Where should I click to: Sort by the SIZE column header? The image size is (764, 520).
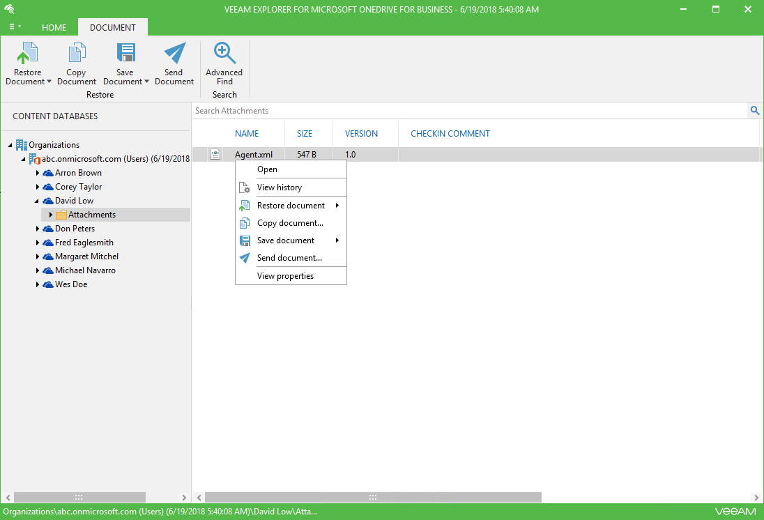(x=305, y=134)
